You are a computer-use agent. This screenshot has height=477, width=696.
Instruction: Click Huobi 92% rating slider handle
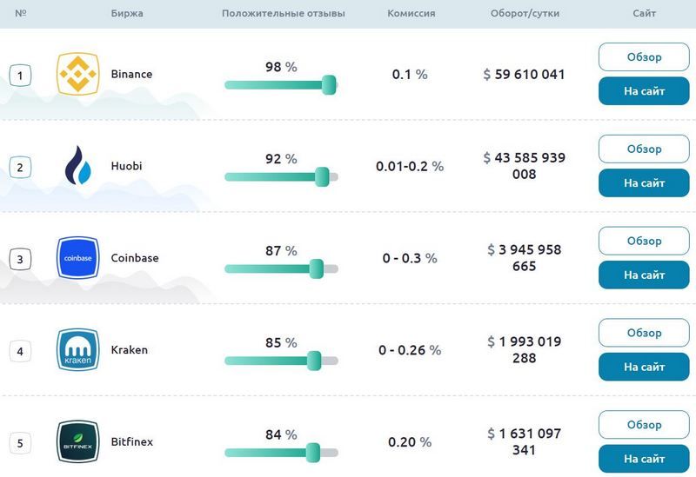322,176
